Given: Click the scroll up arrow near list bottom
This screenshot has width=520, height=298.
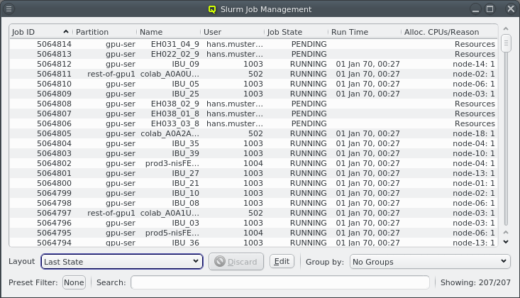Looking at the screenshot, I should (x=506, y=232).
